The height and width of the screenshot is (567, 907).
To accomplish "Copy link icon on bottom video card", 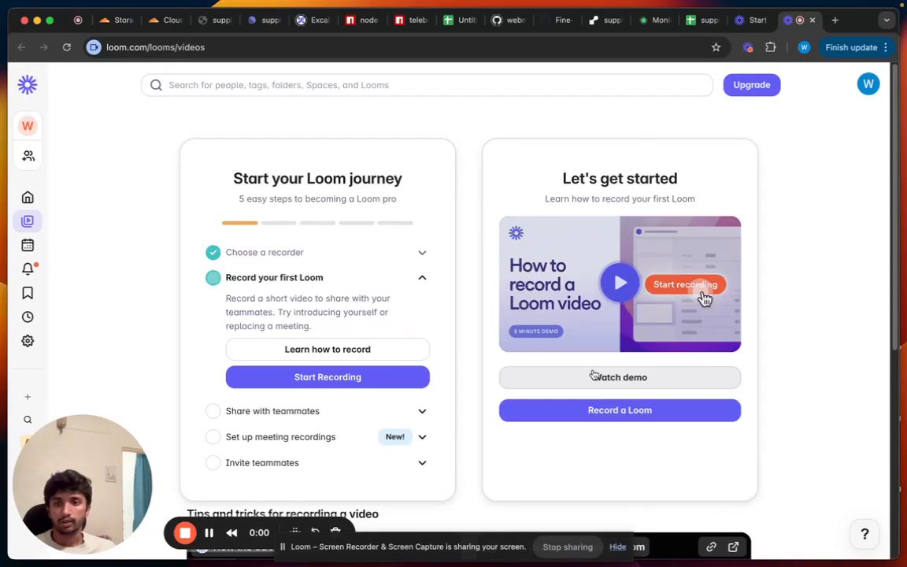I will pos(711,547).
